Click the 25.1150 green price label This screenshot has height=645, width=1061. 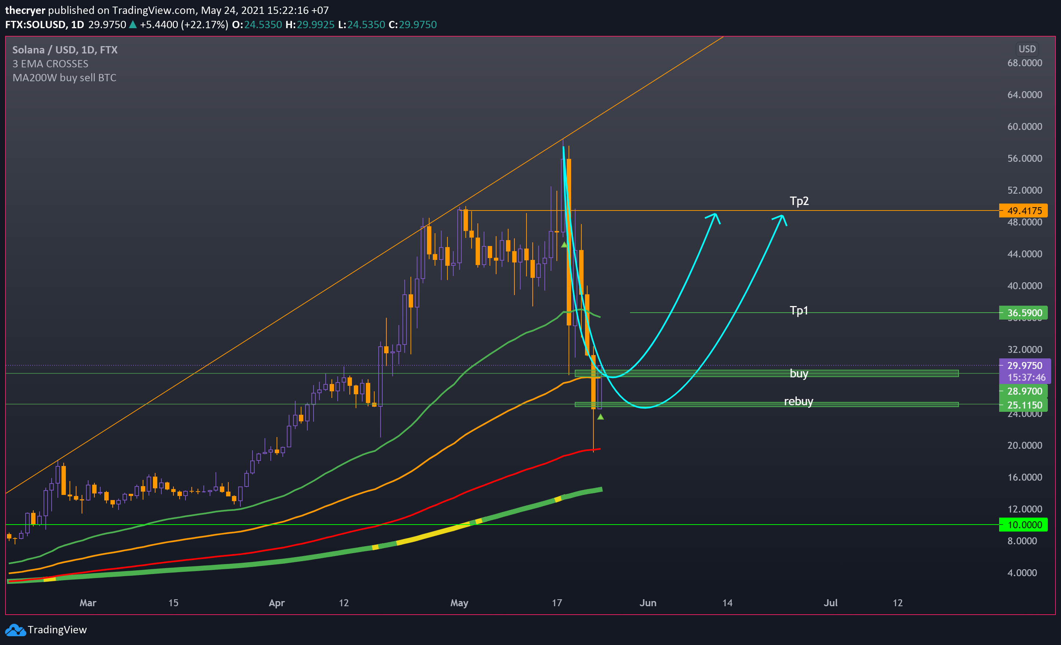(x=1023, y=405)
